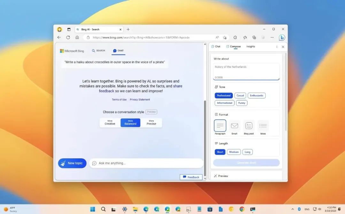Select the Blog post format icon
Viewport: 345px width, 214px height.
[249, 126]
